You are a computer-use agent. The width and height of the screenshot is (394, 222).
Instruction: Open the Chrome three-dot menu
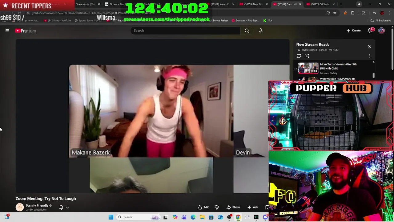(389, 13)
